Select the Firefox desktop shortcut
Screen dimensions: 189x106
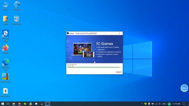tap(6, 49)
